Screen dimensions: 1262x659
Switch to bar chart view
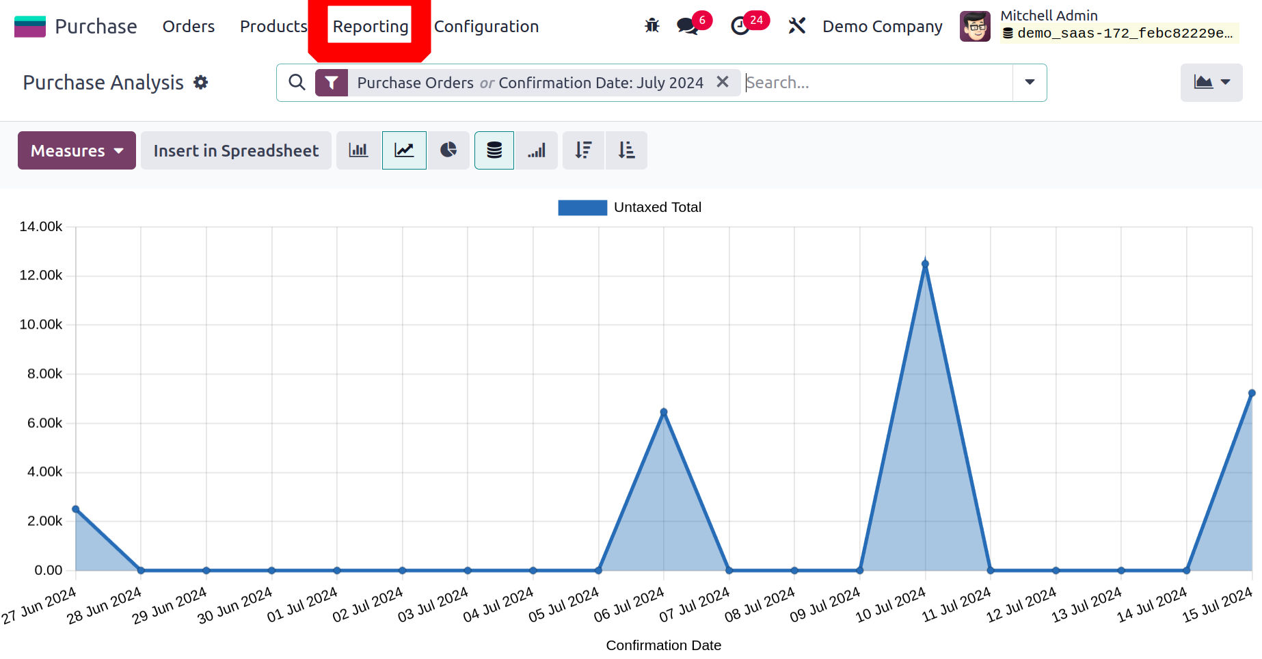358,150
